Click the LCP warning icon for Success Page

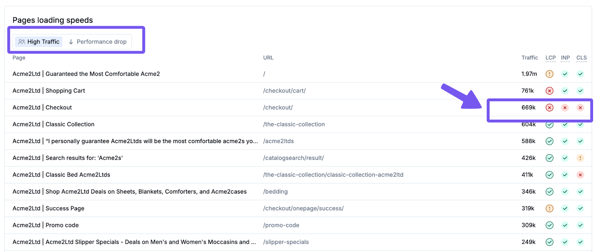[549, 209]
